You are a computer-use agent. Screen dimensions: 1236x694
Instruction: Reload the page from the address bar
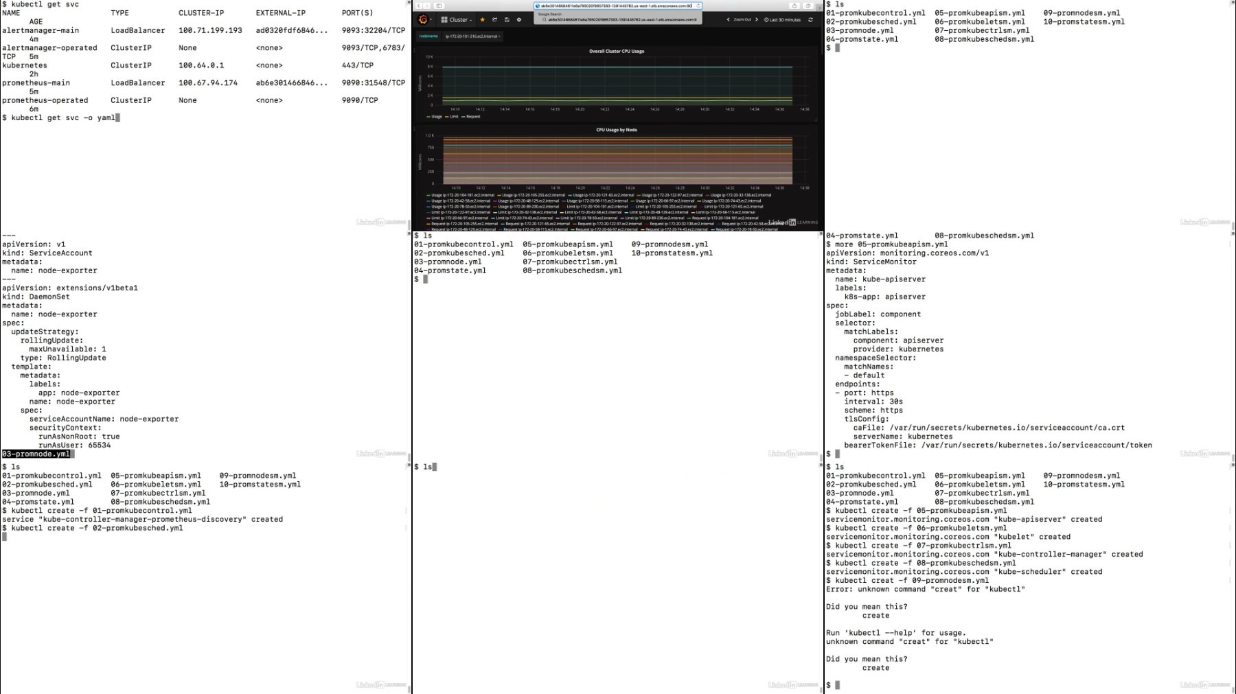point(698,5)
